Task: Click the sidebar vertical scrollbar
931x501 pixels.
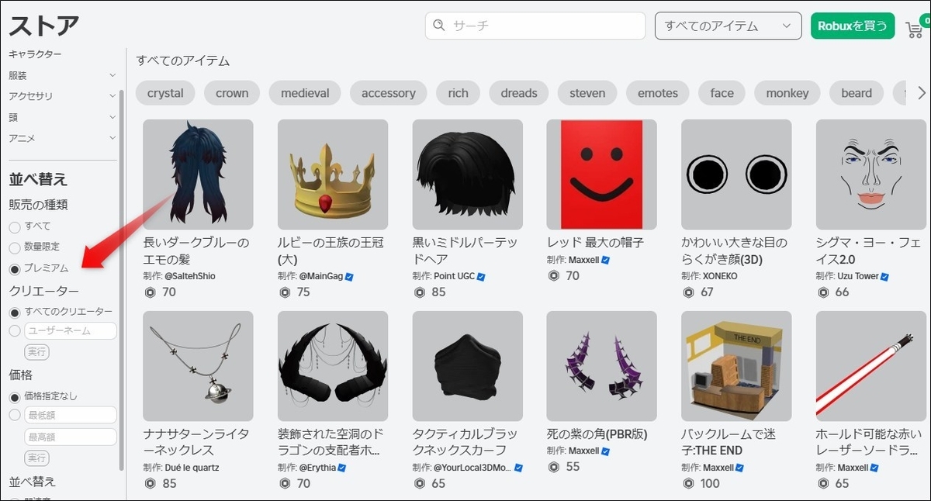Action: click(121, 279)
